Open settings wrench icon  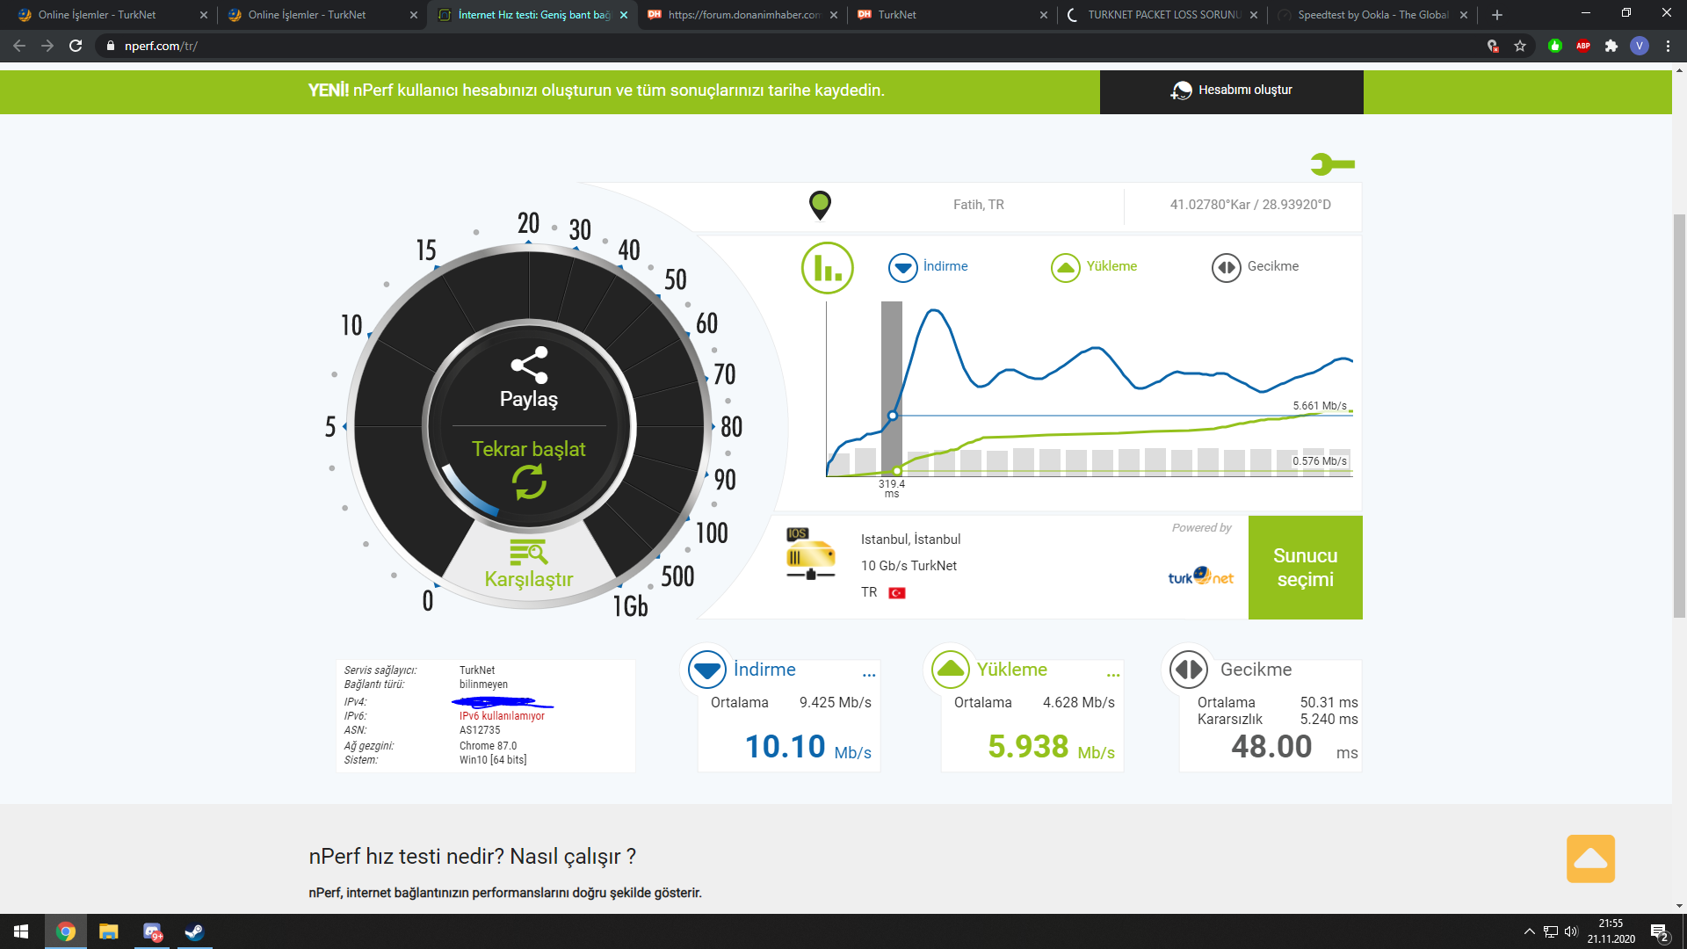[1332, 164]
